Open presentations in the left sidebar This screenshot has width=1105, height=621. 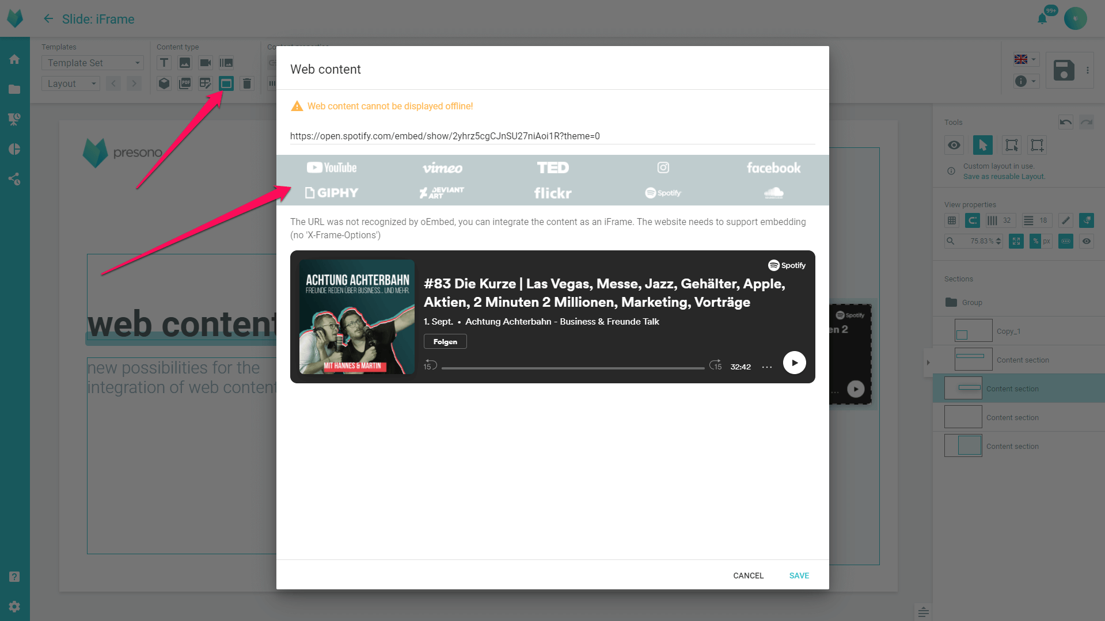14,119
